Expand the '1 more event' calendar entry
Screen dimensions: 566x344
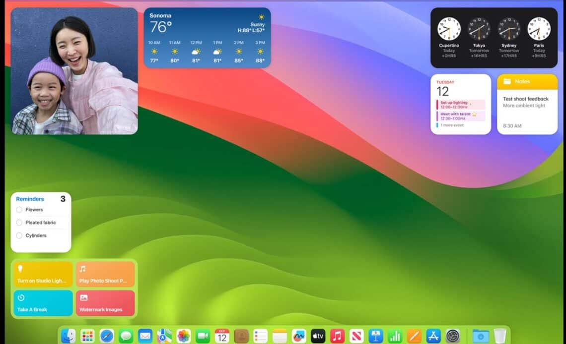click(452, 125)
